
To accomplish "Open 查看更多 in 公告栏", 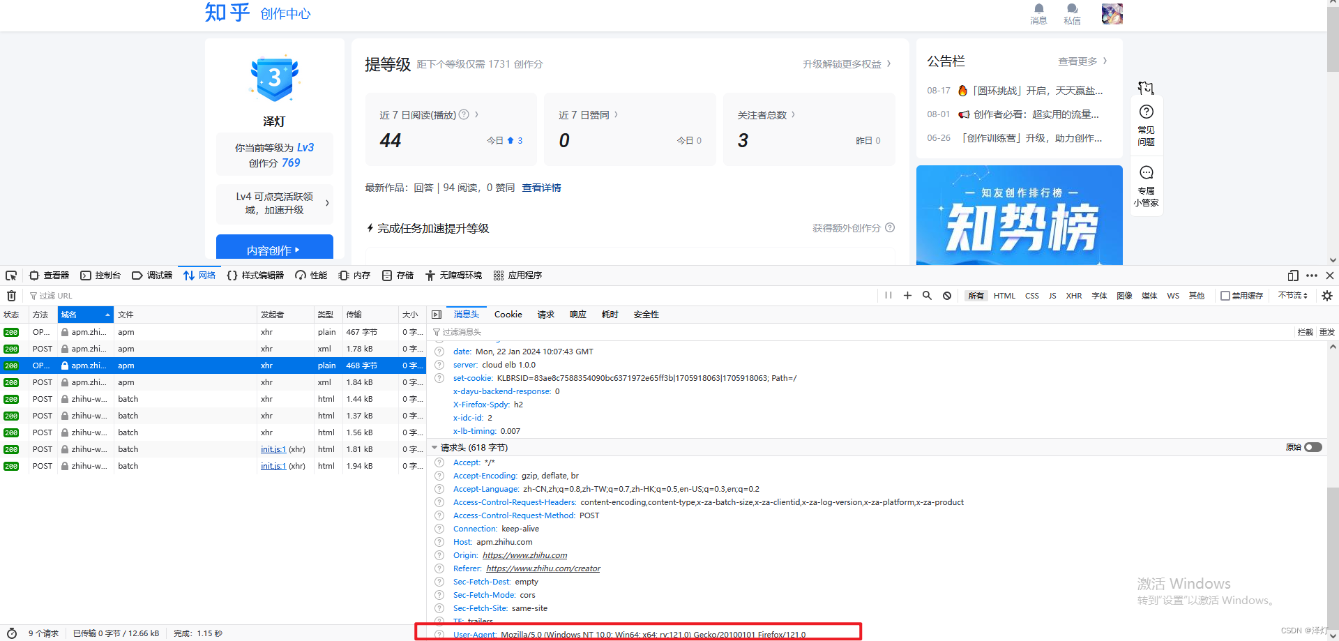I will click(1082, 61).
